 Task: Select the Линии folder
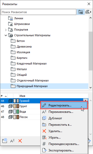tap(18, 18)
